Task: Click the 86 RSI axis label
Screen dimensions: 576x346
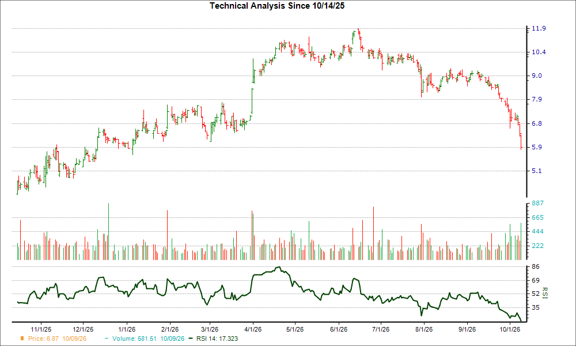Action: 536,266
